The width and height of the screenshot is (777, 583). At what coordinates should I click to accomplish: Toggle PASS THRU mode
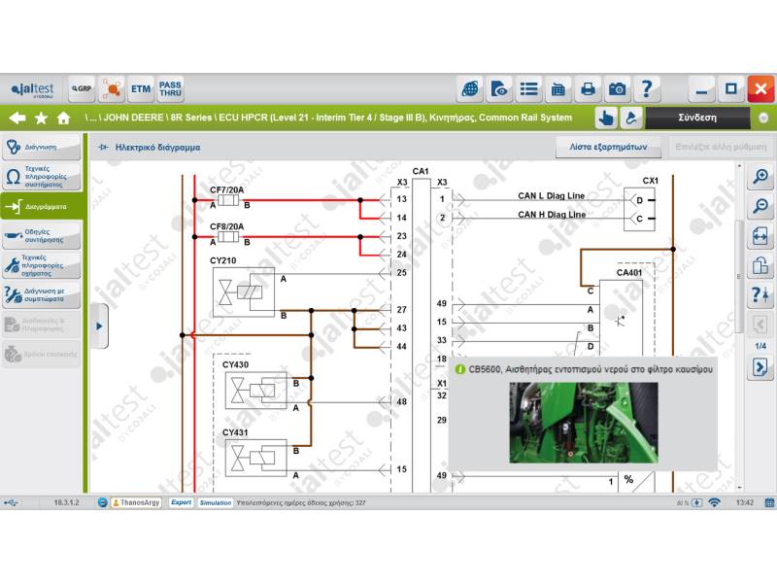click(x=170, y=89)
